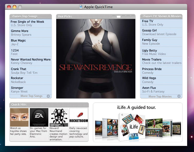Image resolution: width=194 pixels, height=152 pixels.
Task: Click the More Top Movies link
Action: point(160,96)
